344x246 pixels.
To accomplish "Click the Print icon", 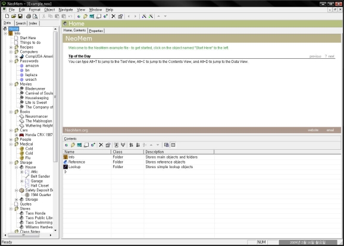I will coord(29,16).
